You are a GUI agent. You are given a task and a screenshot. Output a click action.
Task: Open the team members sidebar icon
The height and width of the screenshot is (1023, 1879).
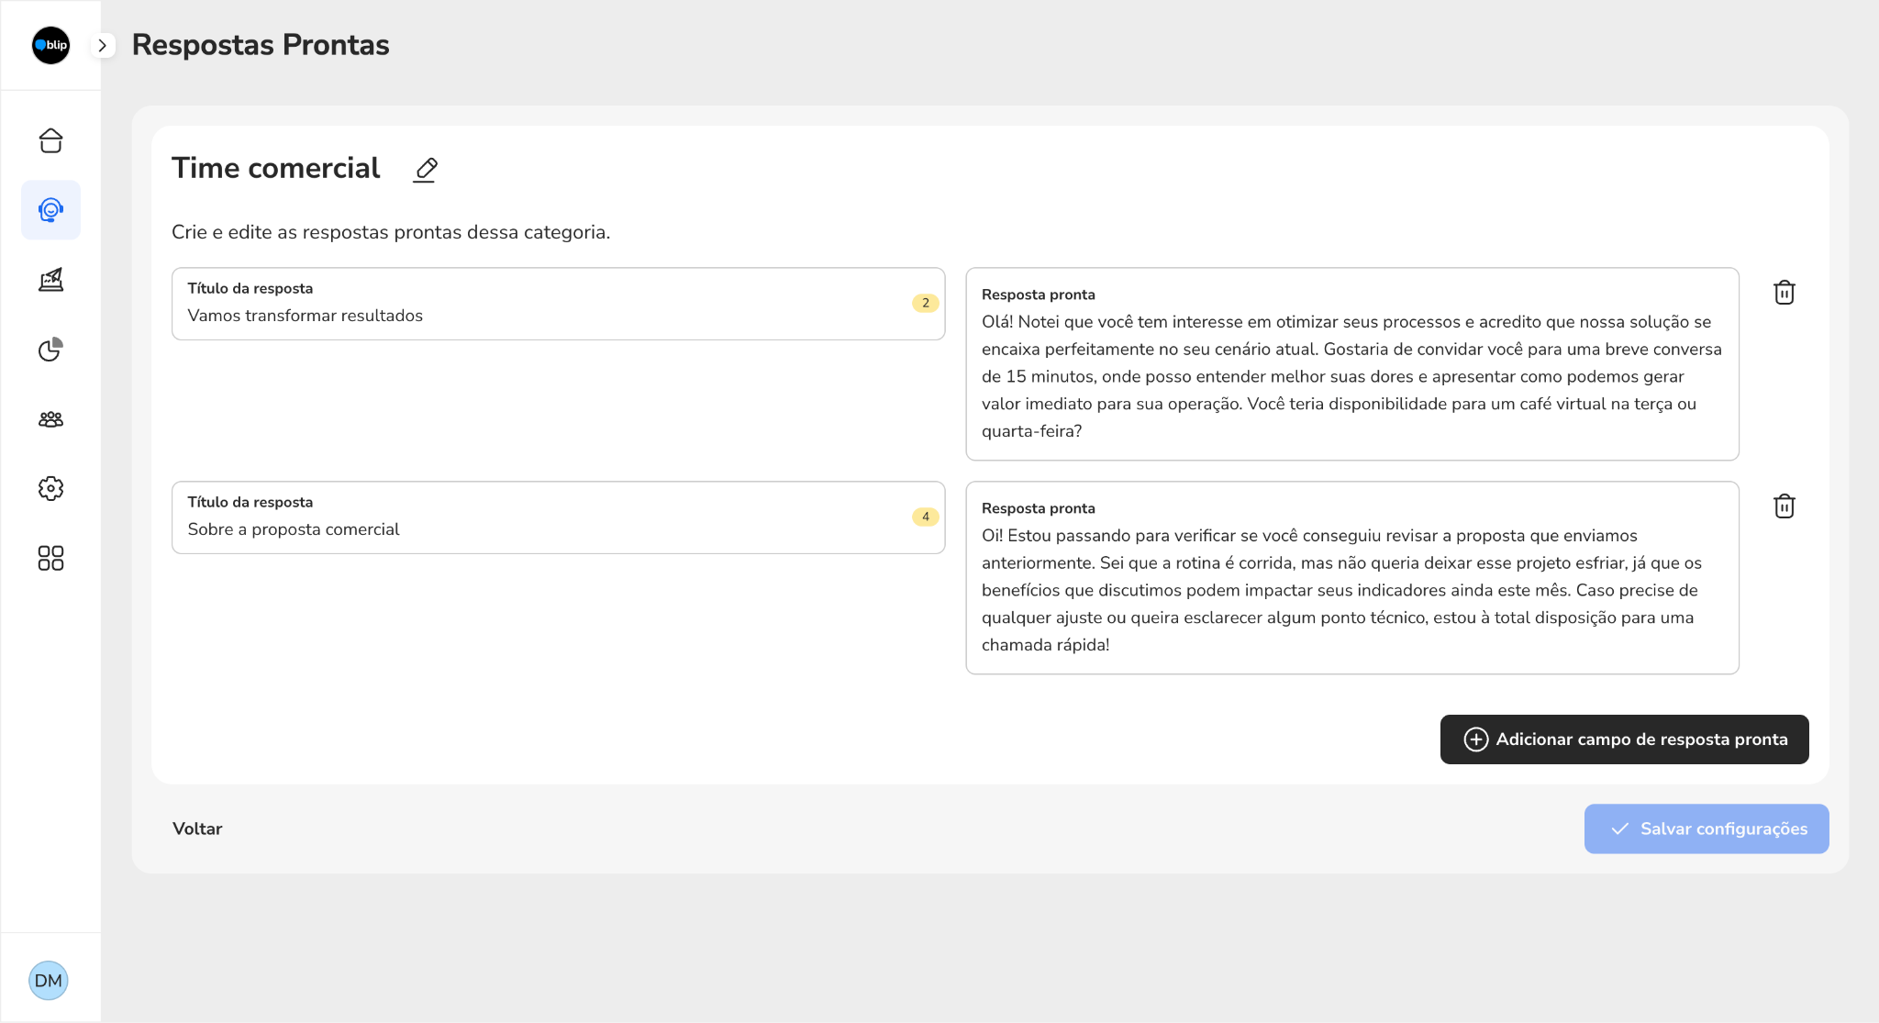tap(50, 419)
